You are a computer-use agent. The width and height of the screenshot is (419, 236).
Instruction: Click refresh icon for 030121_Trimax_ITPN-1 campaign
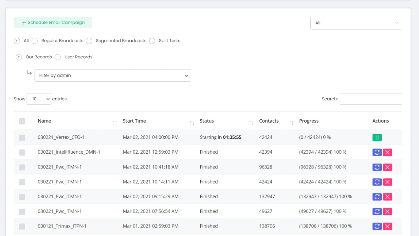click(377, 226)
